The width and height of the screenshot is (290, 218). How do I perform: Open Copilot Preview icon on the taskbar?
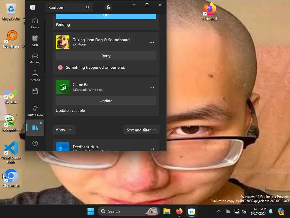click(x=281, y=211)
